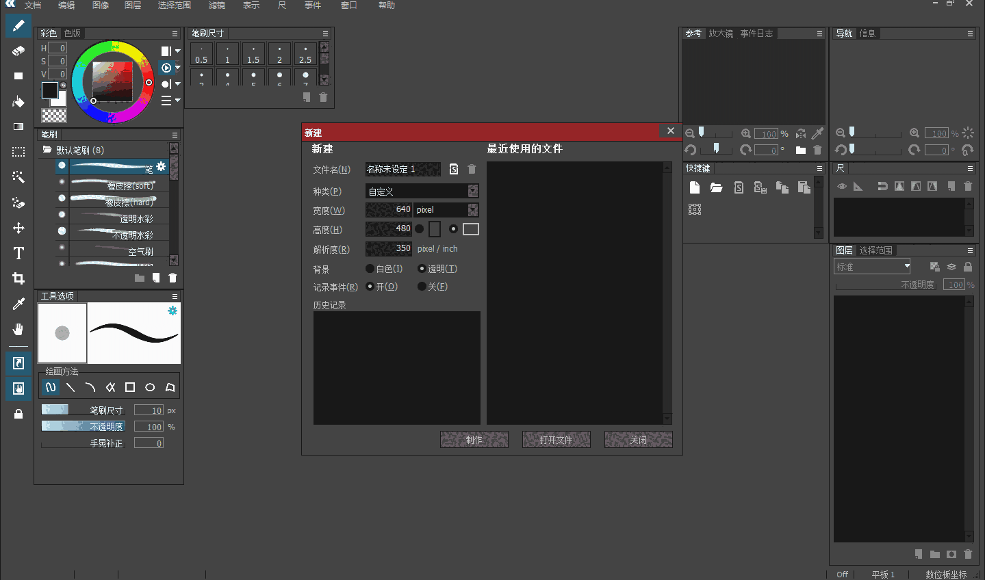Pick a hue on the color wheel
The height and width of the screenshot is (580, 985).
pos(112,45)
